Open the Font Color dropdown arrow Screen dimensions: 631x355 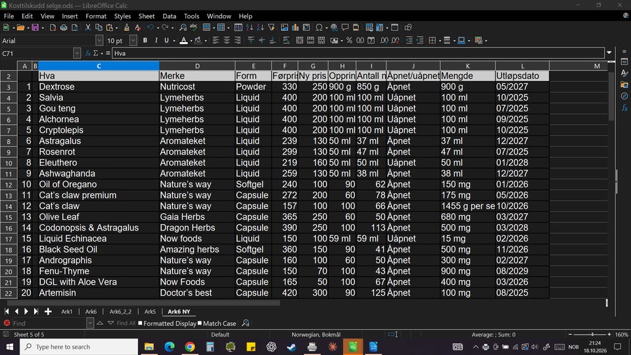pyautogui.click(x=191, y=41)
